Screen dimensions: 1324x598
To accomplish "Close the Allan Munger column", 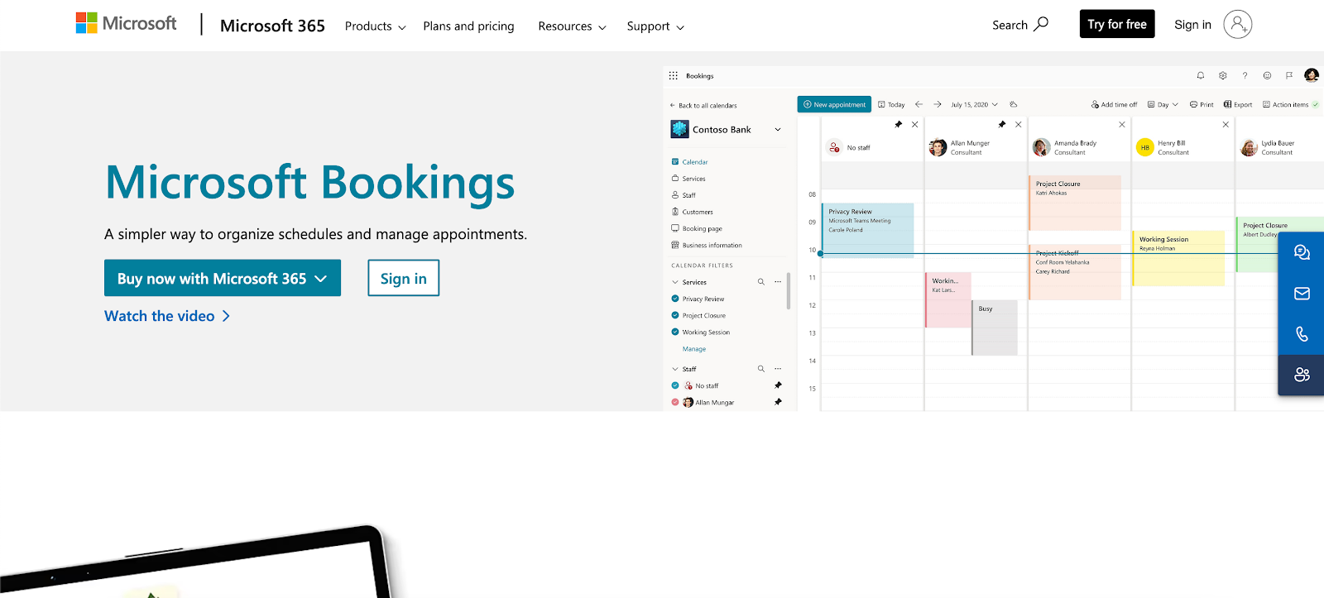I will (x=1019, y=124).
